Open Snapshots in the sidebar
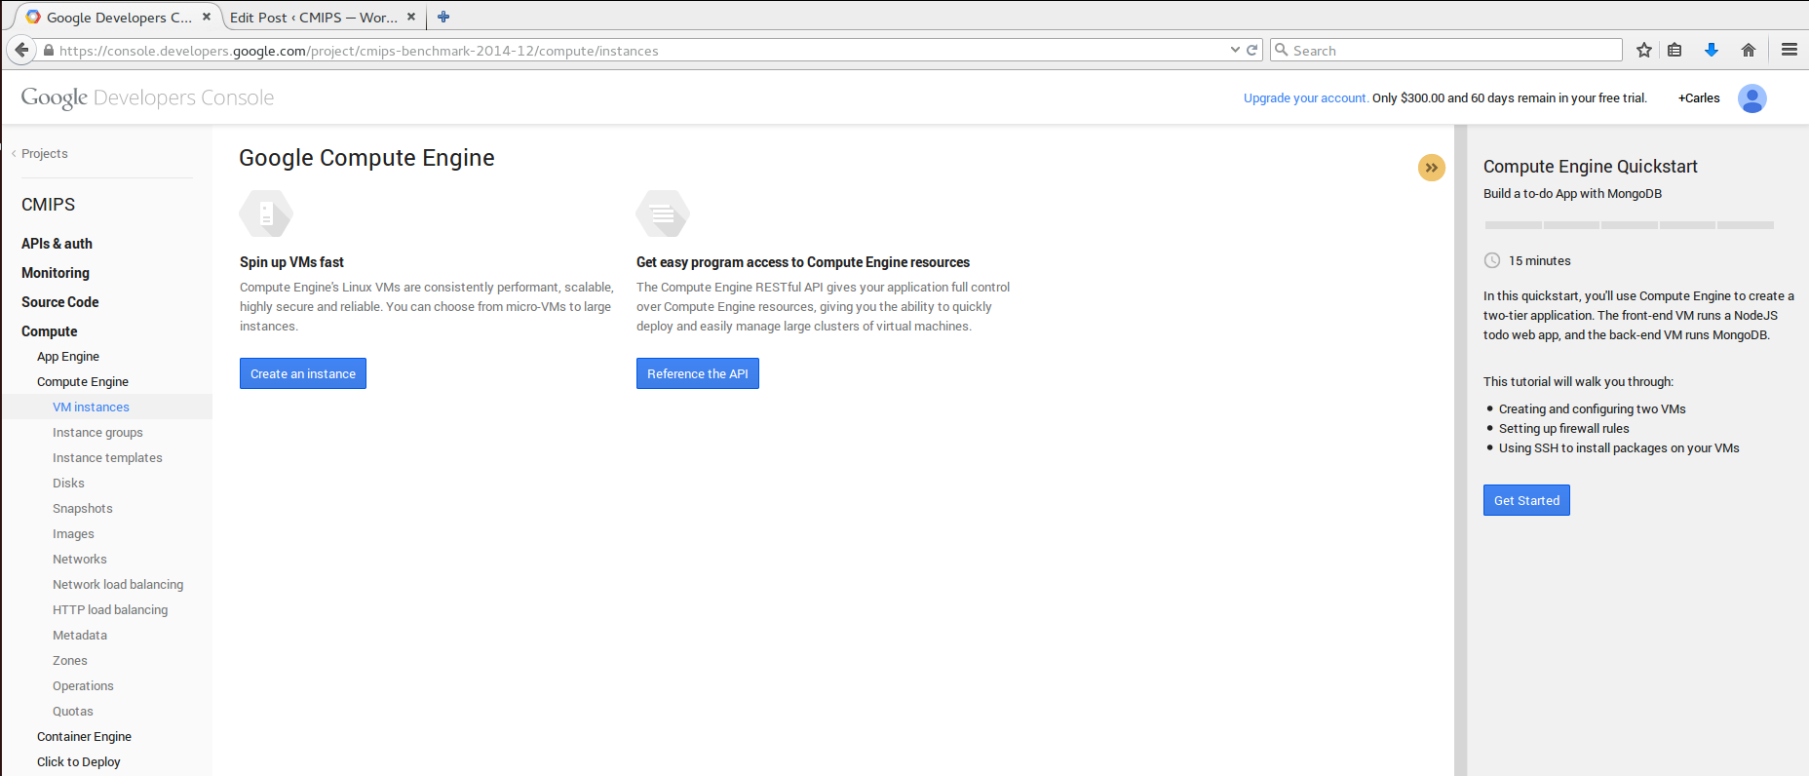Image resolution: width=1809 pixels, height=776 pixels. pos(83,509)
